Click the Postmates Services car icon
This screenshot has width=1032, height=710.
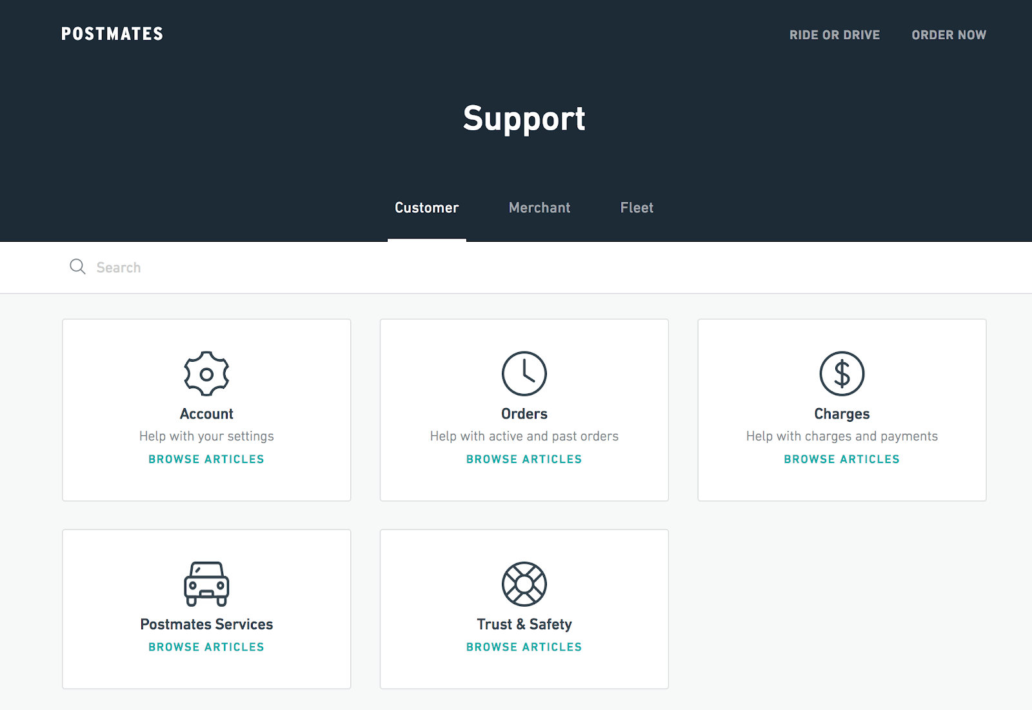coord(206,584)
